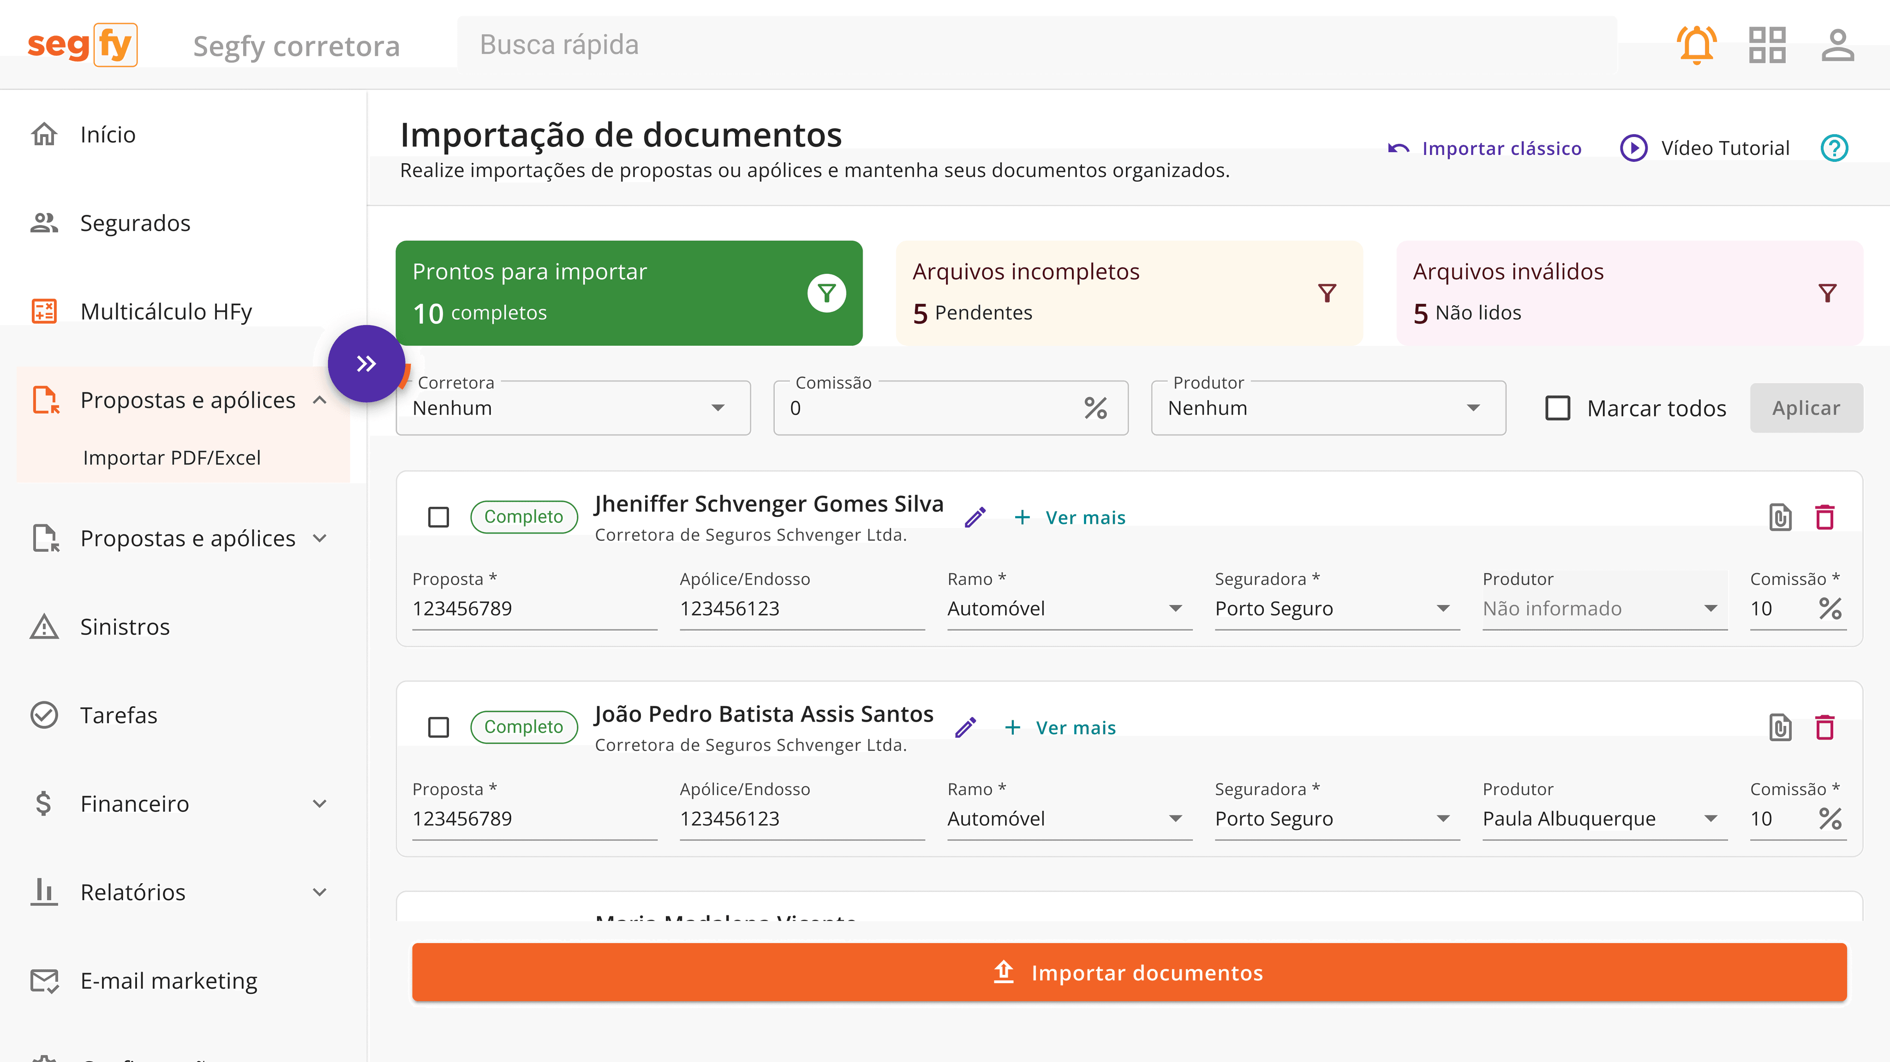Click Importar documentos button

pyautogui.click(x=1129, y=973)
